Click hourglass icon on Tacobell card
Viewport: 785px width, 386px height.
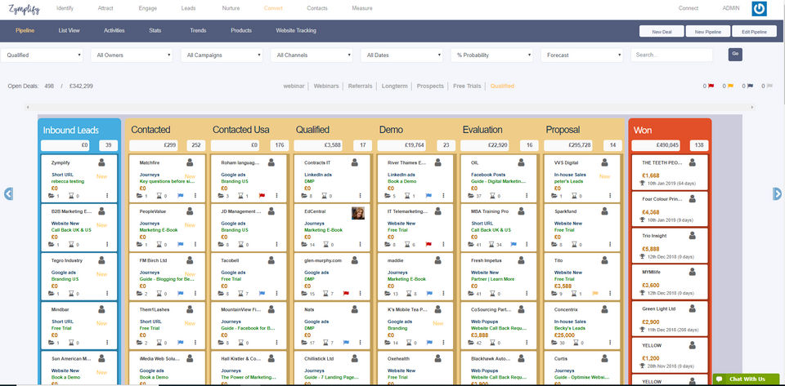pyautogui.click(x=240, y=294)
